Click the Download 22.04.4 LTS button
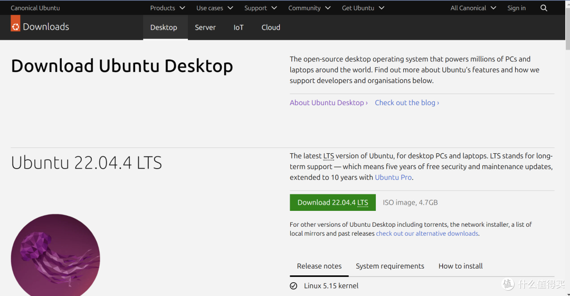The width and height of the screenshot is (570, 296). click(332, 202)
